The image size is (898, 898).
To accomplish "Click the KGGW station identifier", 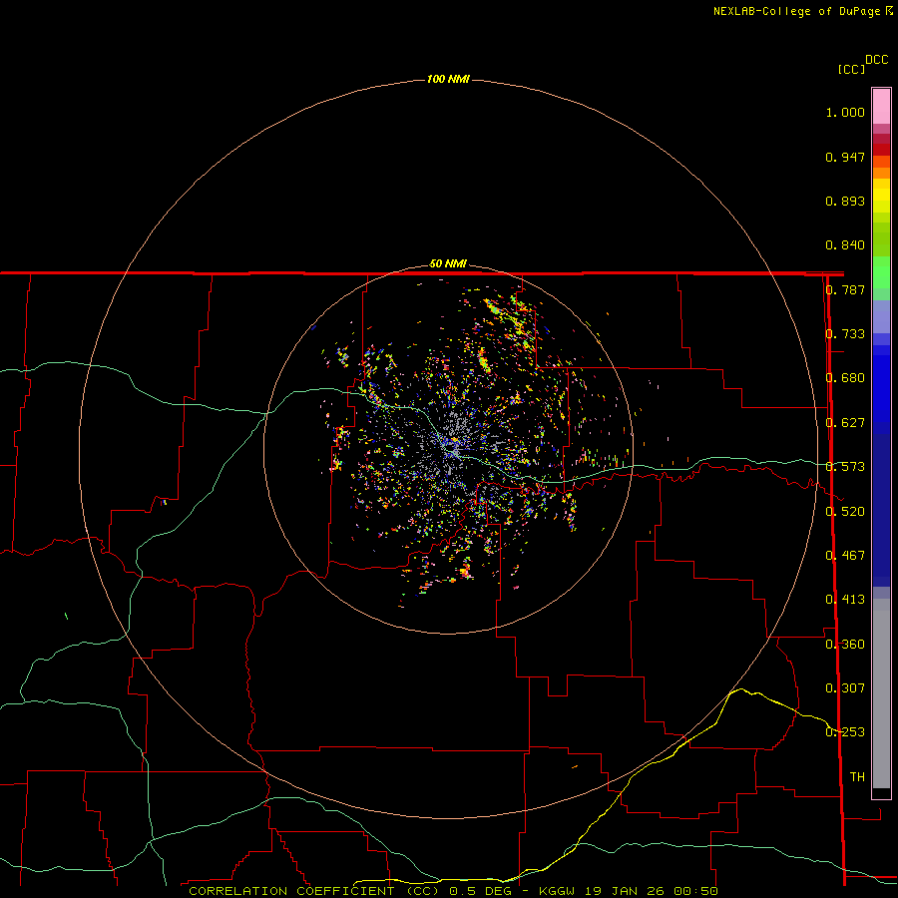I will (556, 891).
